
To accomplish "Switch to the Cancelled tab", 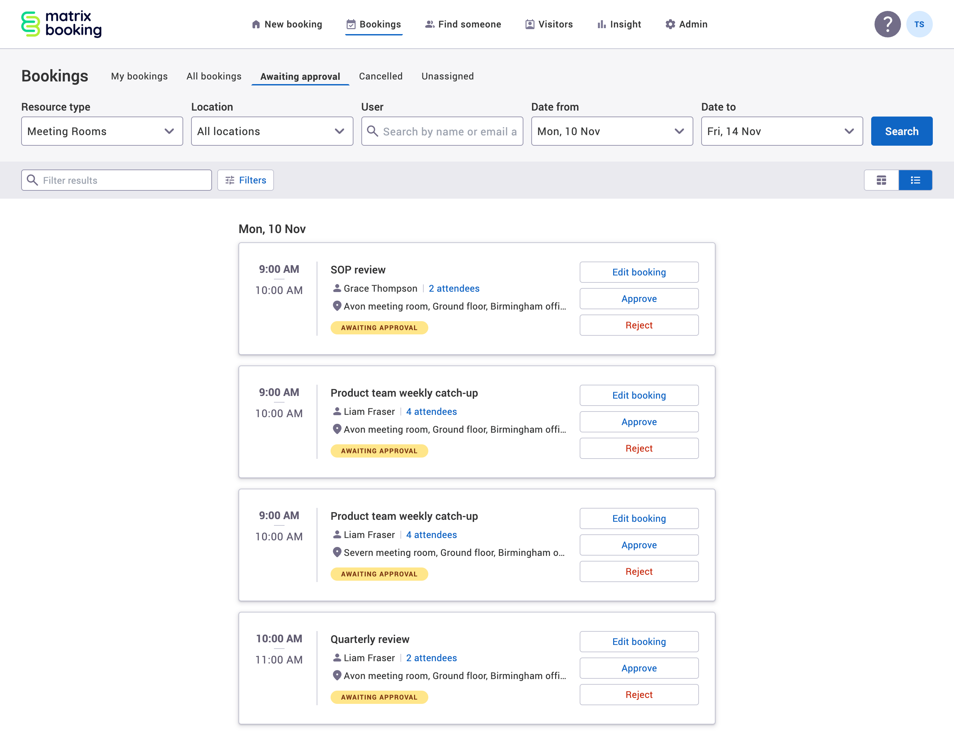I will 381,76.
